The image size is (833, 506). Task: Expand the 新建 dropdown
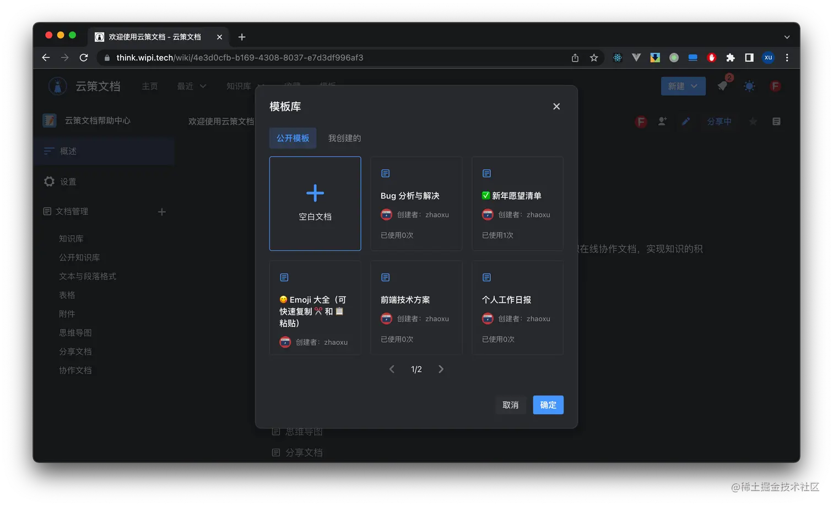[x=683, y=86]
